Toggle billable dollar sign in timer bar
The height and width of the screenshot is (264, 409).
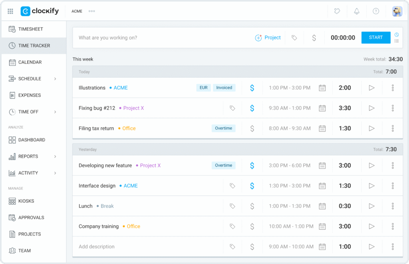pyautogui.click(x=314, y=38)
